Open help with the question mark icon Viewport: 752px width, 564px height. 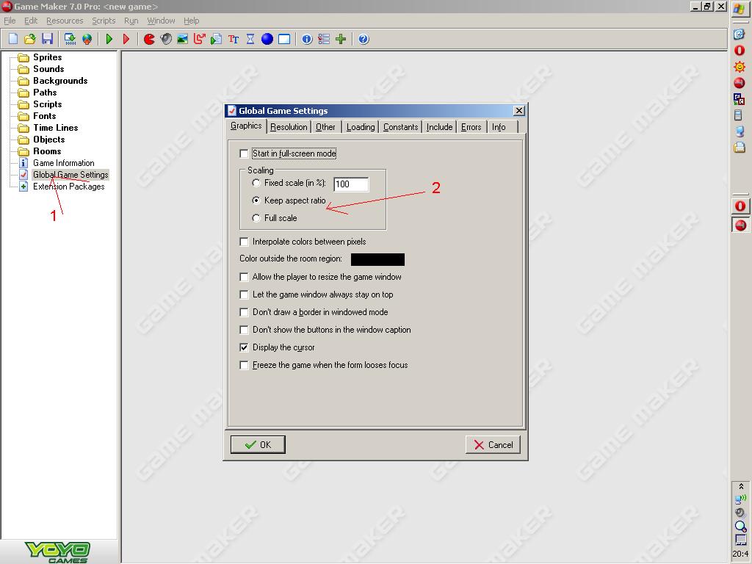(363, 39)
